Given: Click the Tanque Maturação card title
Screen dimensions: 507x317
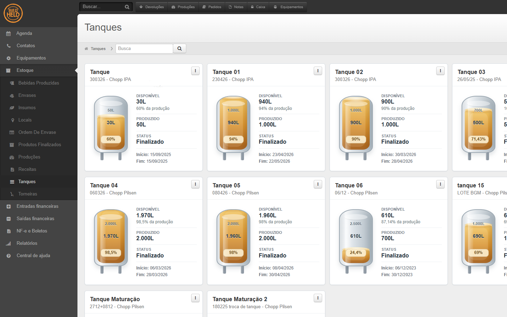Looking at the screenshot, I should pyautogui.click(x=115, y=299).
